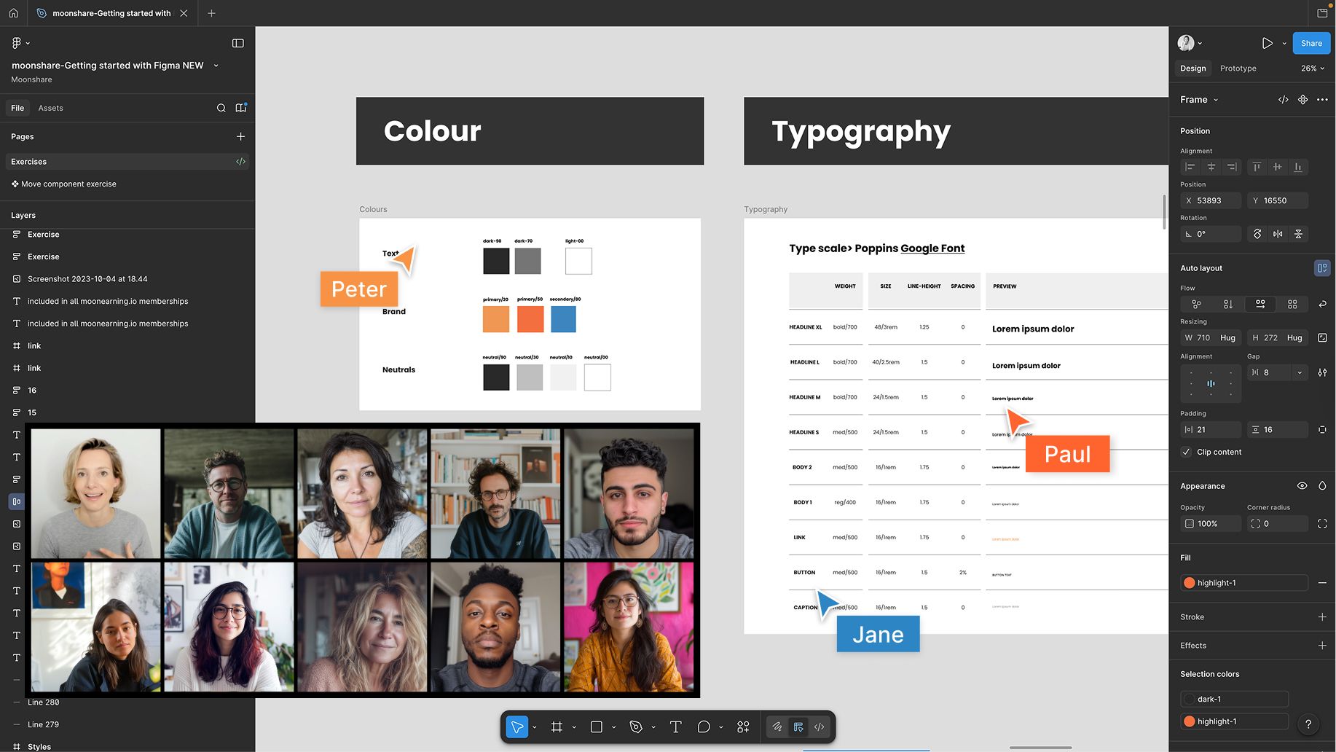Align horizontal centers
This screenshot has height=752, width=1336.
pos(1211,167)
